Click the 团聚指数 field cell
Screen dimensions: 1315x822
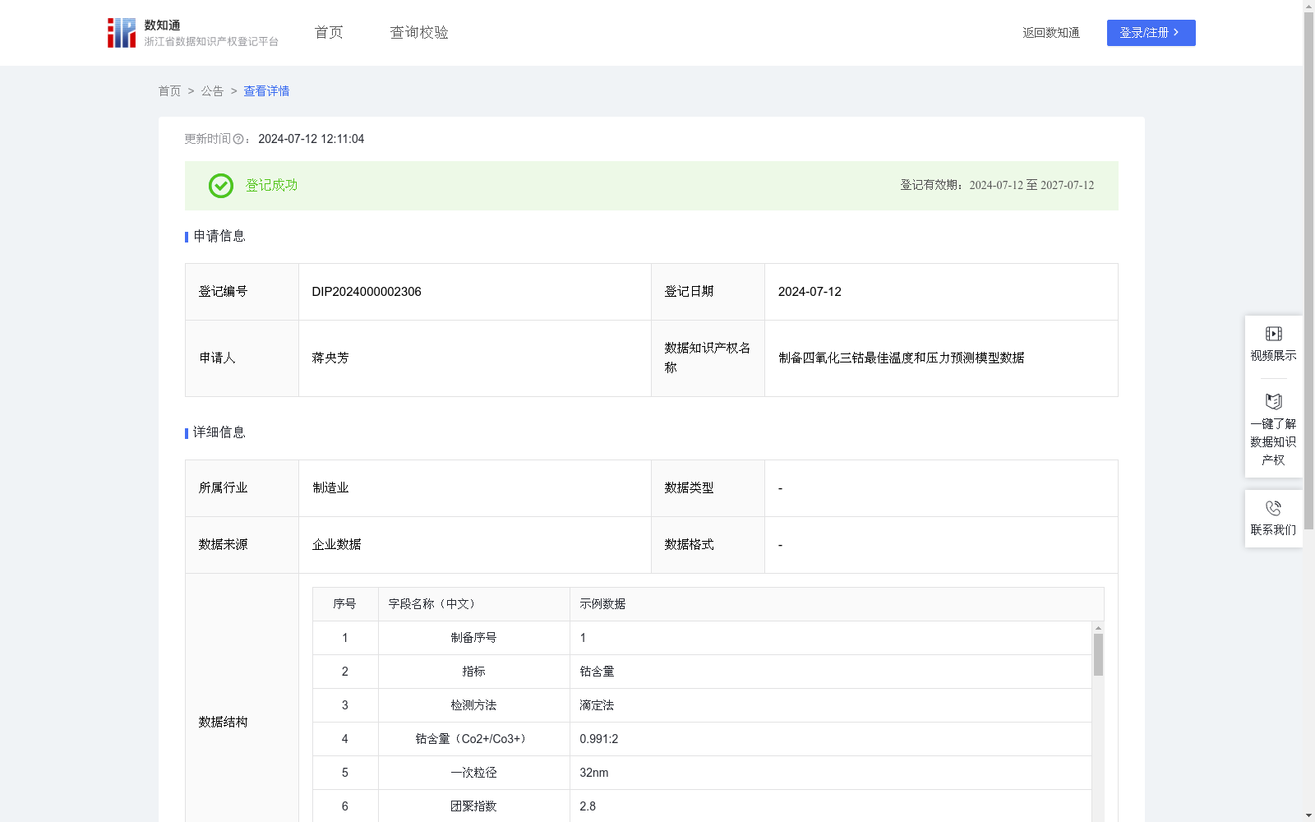pos(474,806)
